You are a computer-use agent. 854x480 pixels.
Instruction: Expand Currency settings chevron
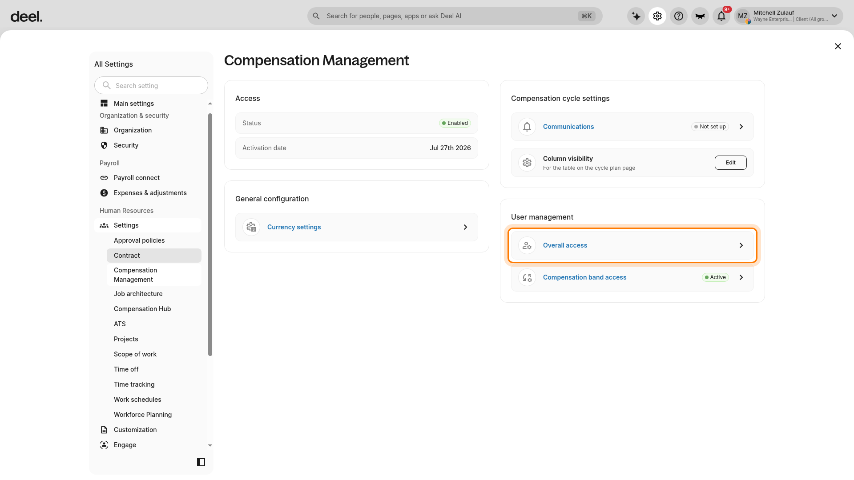[466, 227]
